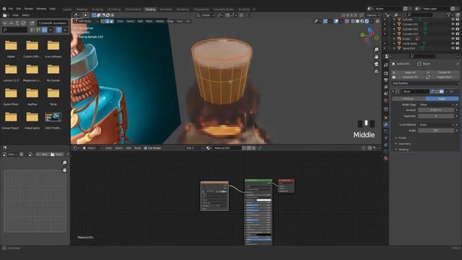Select the Vertices bevel mode

[409, 98]
